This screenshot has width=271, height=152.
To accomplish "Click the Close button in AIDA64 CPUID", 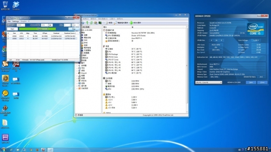I will click(x=262, y=83).
